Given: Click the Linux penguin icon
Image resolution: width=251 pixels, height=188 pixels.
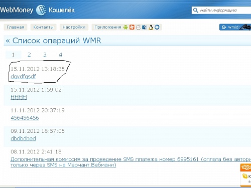Looking at the screenshot, I should (151, 27).
